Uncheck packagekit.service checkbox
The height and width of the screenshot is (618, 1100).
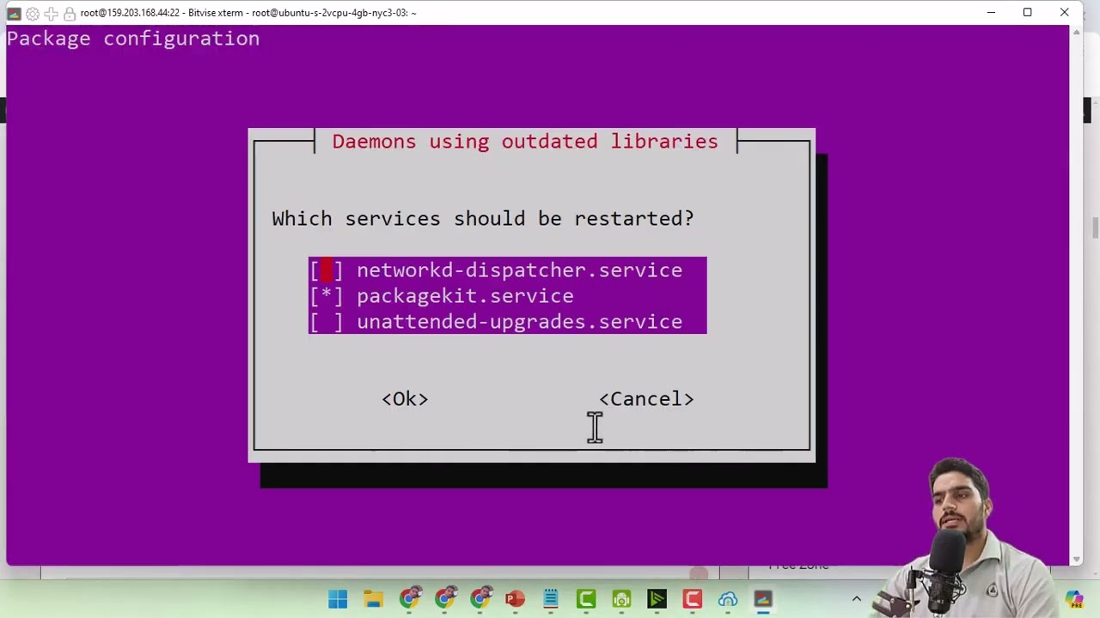point(327,296)
